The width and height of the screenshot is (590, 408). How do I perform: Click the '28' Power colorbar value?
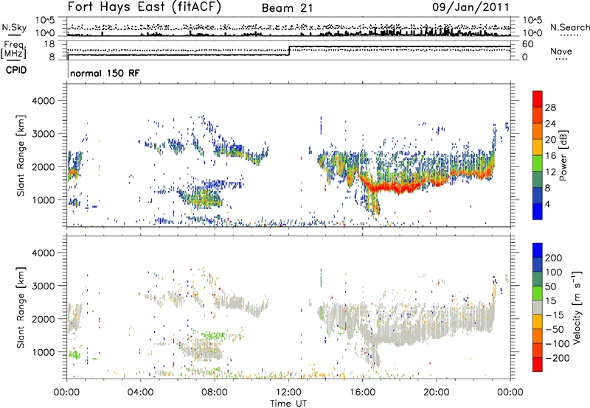coord(550,108)
